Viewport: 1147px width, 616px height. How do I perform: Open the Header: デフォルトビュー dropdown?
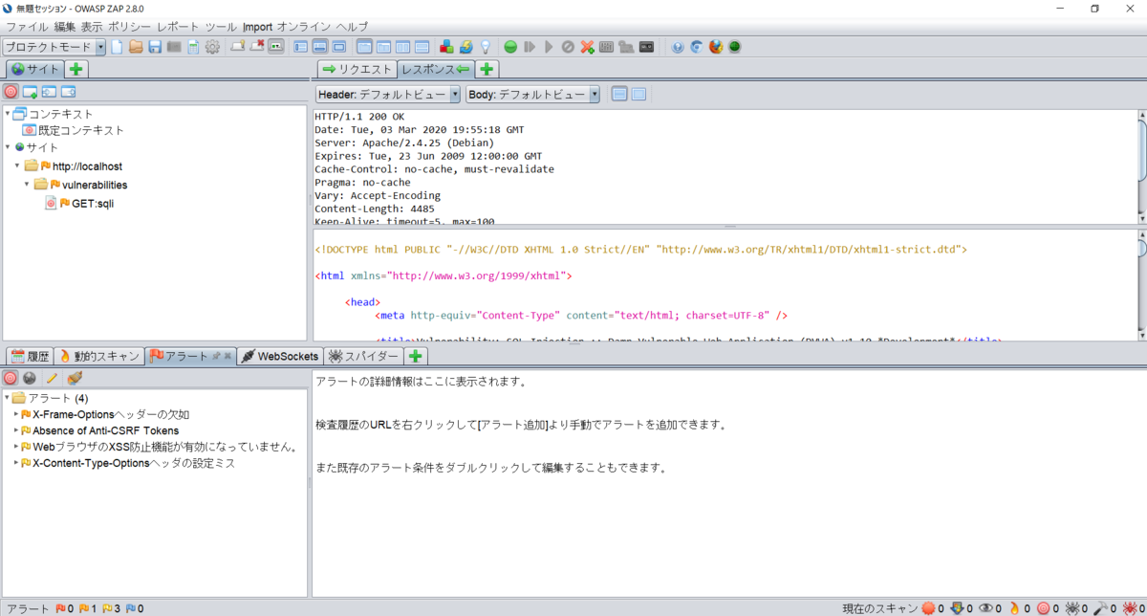coord(388,94)
